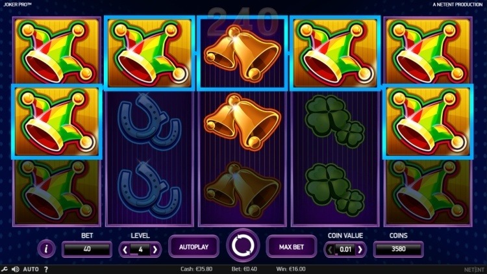
Task: Click the upper blue horseshoe symbol
Action: (x=149, y=122)
